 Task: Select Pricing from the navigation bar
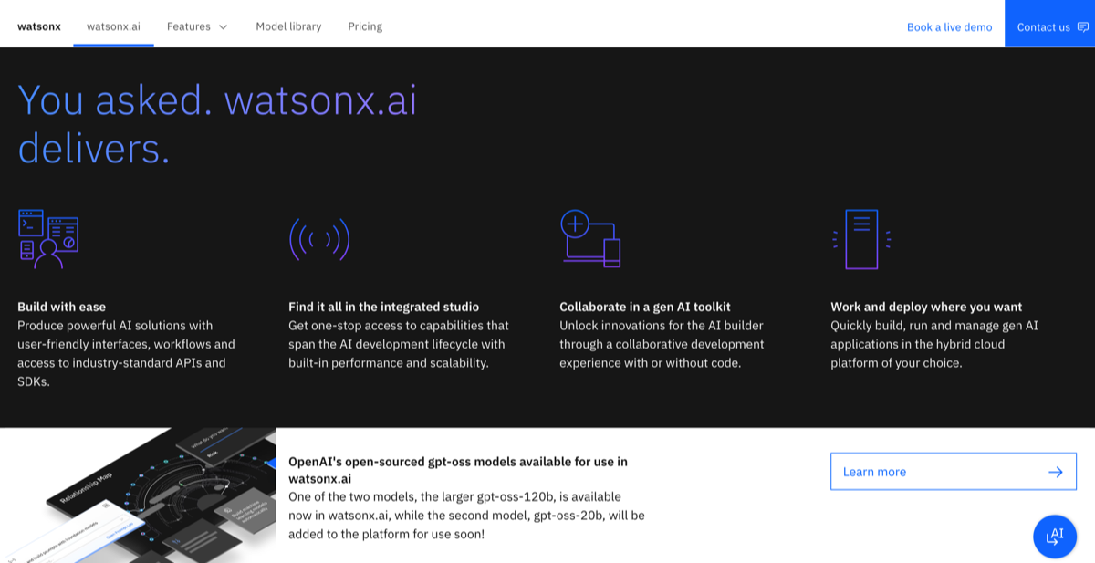pos(365,26)
